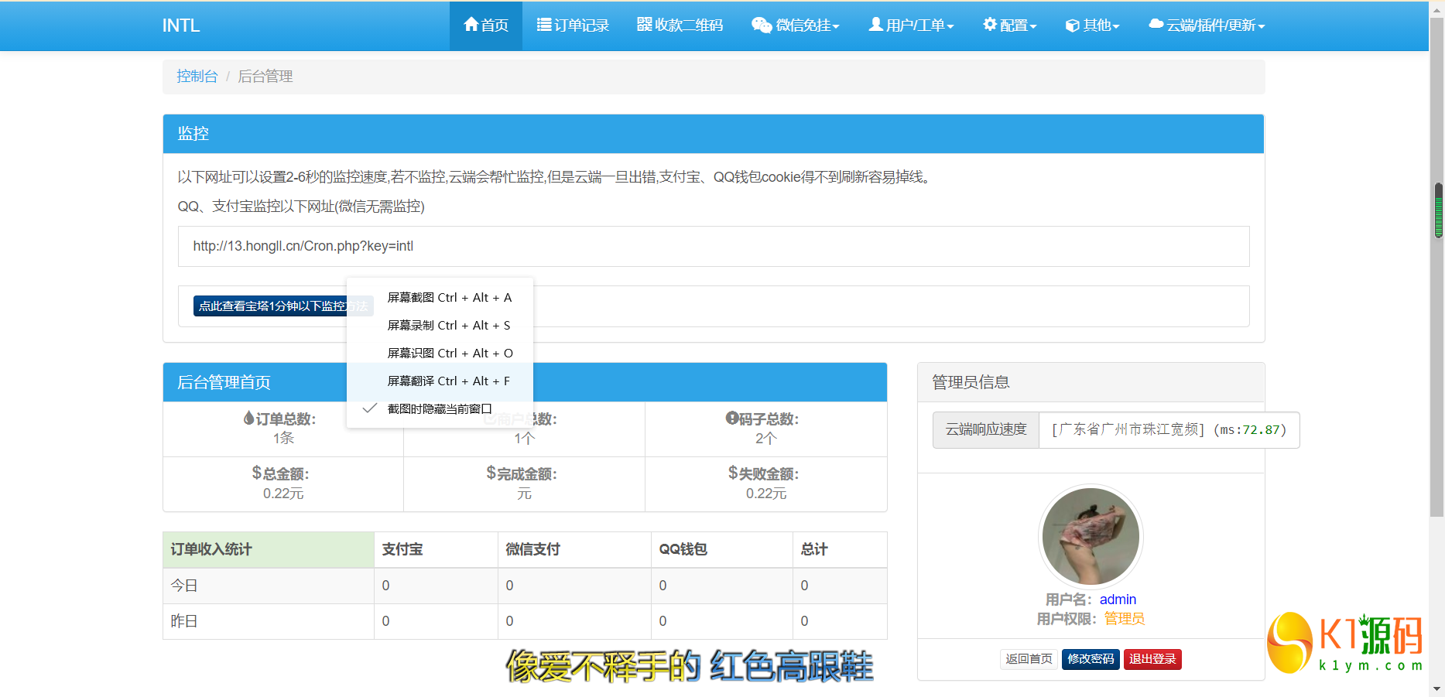Select 屏幕翻译 Ctrl+Alt+F option

point(449,381)
